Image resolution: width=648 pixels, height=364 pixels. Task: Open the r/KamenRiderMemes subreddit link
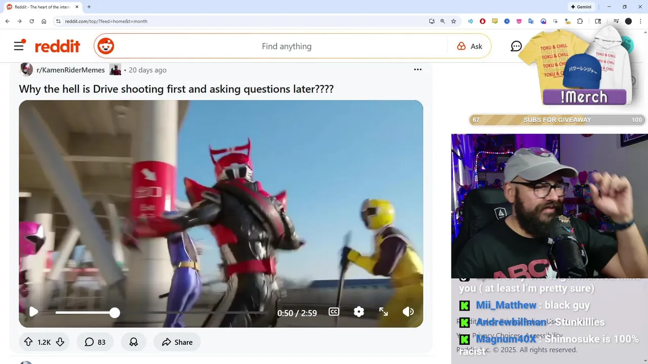71,70
